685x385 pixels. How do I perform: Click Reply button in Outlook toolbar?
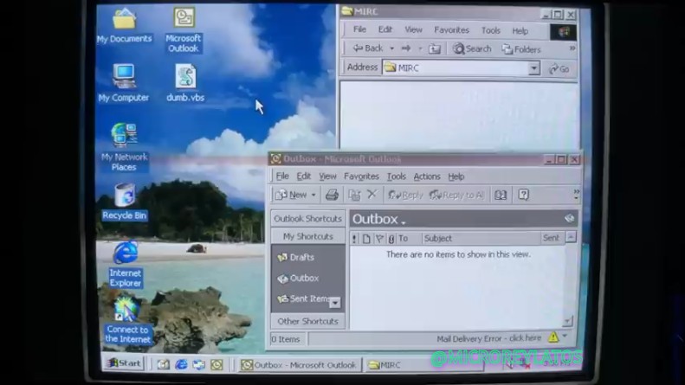(x=405, y=196)
